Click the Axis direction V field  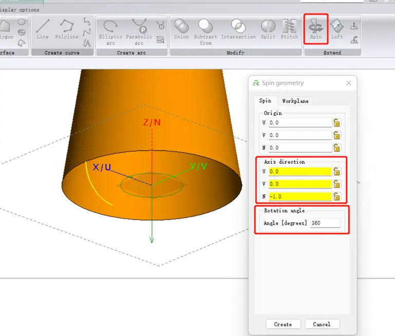[300, 184]
